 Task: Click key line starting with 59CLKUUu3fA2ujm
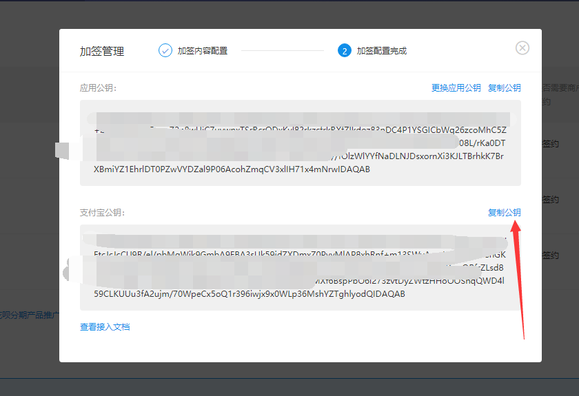tap(250, 294)
